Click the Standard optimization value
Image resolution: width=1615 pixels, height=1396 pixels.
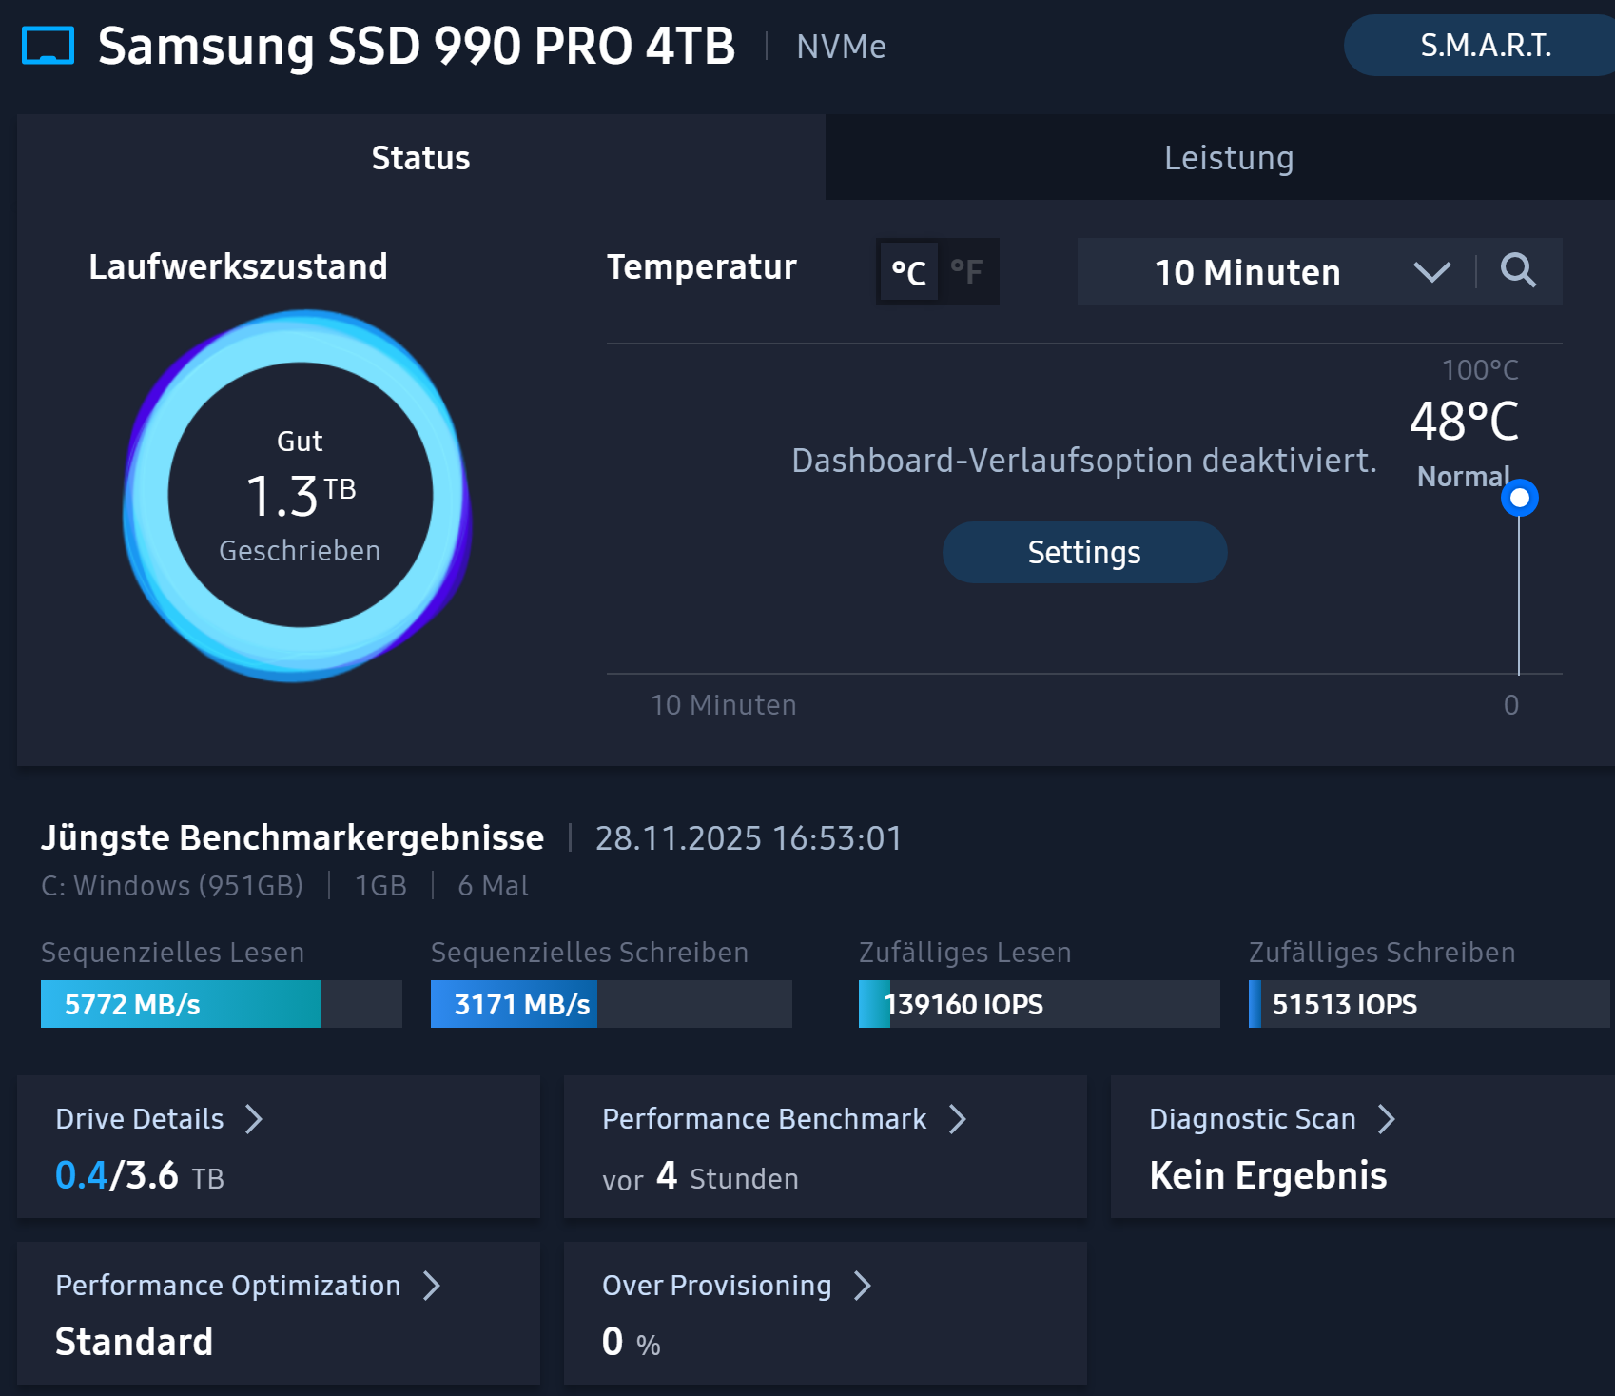click(134, 1342)
